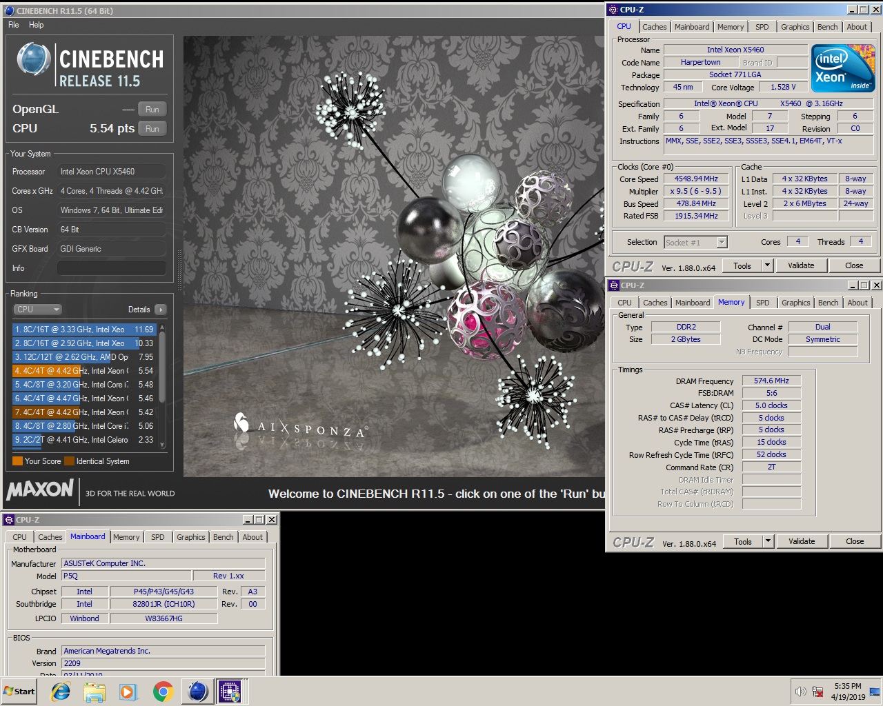This screenshot has width=883, height=706.
Task: Click Your Score orange legend swatch
Action: 18,461
